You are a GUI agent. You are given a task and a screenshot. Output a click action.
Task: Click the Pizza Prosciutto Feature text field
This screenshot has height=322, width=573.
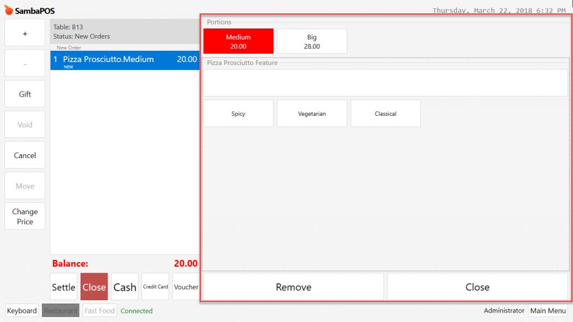coord(385,83)
